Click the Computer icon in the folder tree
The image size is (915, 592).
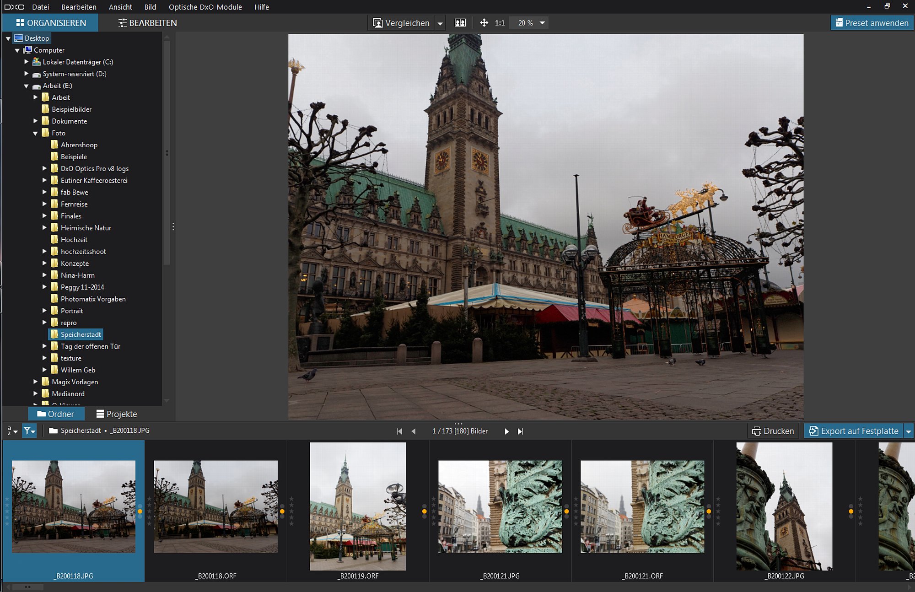point(27,50)
